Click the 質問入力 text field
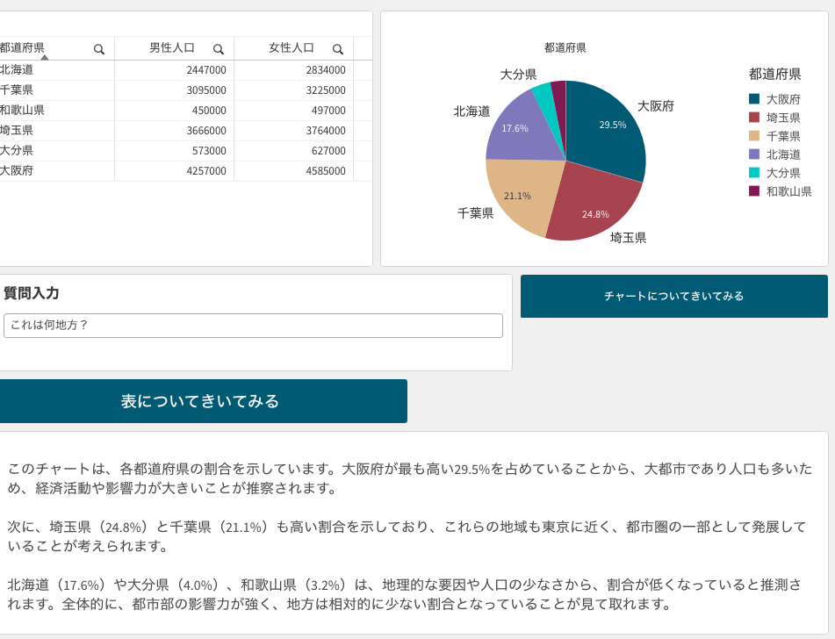 [253, 326]
